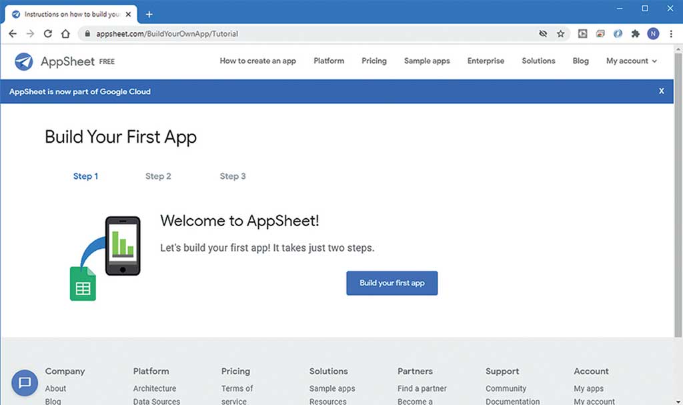Image resolution: width=683 pixels, height=405 pixels.
Task: Click the AppSheet FREE wordmark
Action: [77, 61]
